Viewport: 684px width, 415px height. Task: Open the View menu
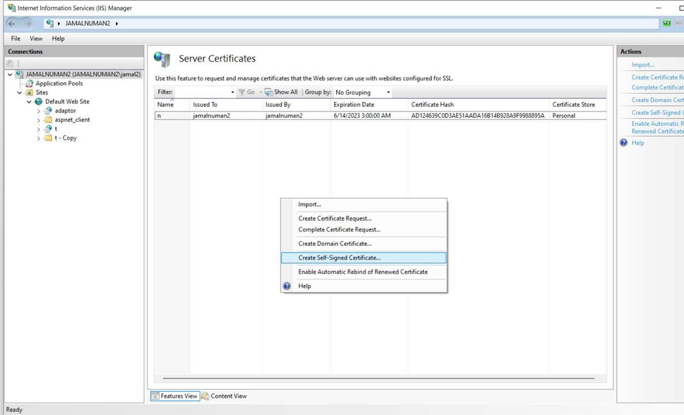tap(36, 38)
